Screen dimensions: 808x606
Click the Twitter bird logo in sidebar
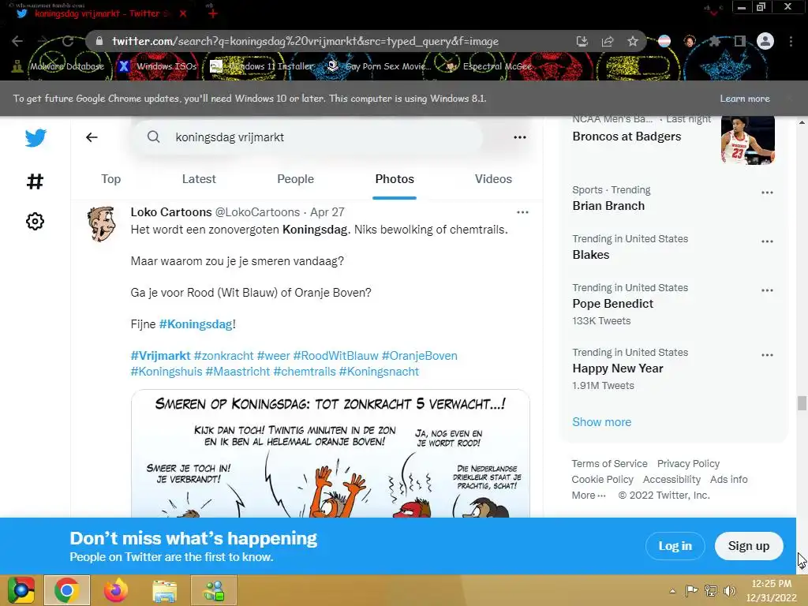click(x=36, y=137)
